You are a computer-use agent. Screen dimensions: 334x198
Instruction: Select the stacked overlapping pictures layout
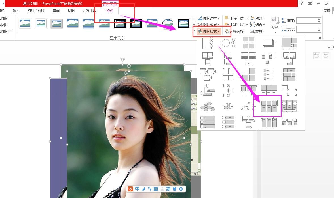click(x=269, y=43)
